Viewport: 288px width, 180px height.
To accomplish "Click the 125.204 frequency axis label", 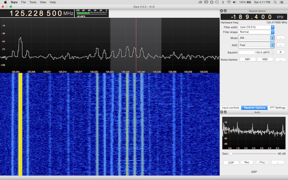I will point(16,72).
